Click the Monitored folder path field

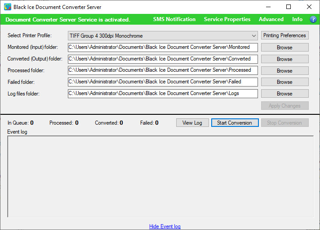click(x=162, y=47)
